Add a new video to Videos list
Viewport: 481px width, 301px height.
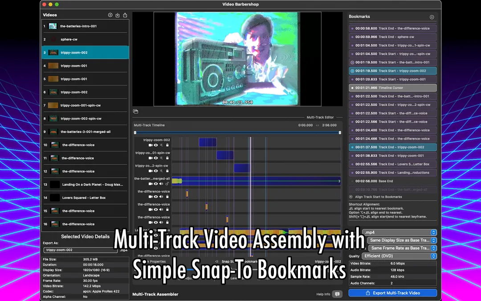click(110, 15)
